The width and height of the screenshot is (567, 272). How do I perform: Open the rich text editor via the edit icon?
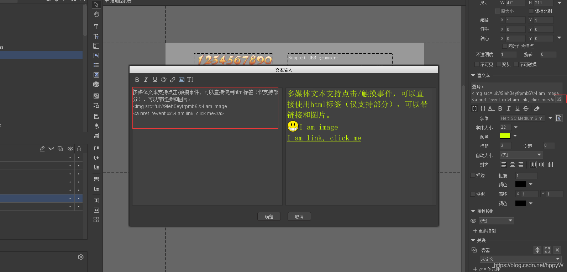(559, 99)
